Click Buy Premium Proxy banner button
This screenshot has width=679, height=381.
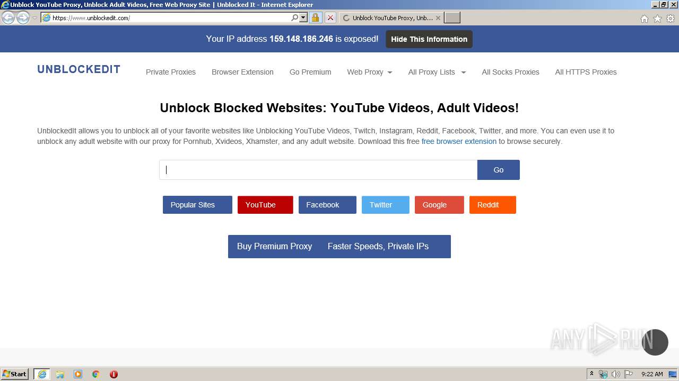tap(339, 247)
